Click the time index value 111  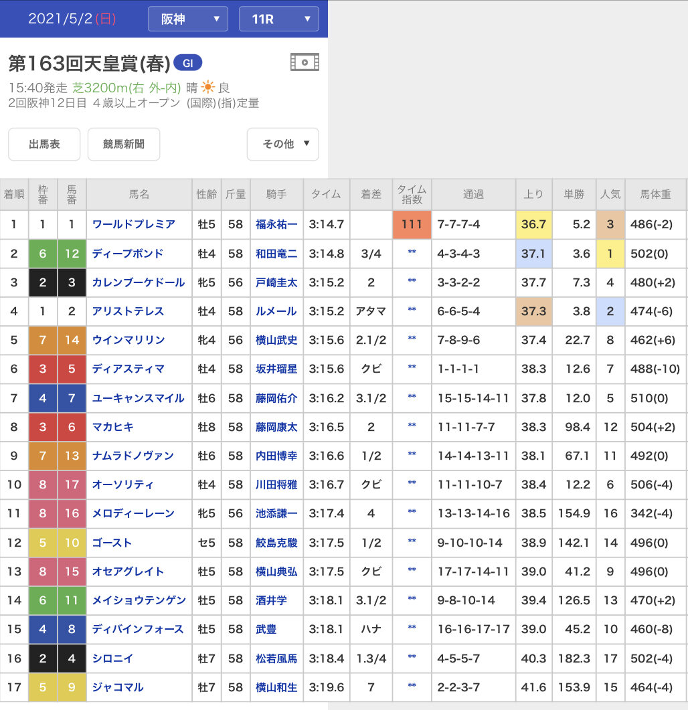412,224
